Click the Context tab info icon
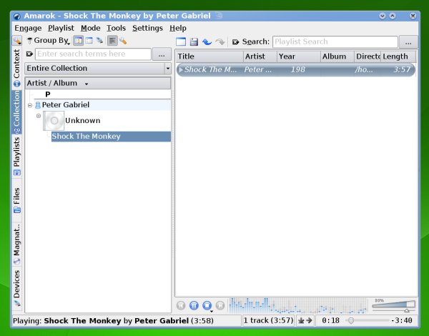This screenshot has height=336, width=429. pos(17,84)
